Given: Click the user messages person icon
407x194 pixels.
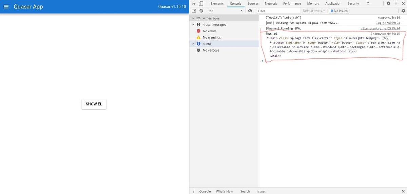Looking at the screenshot, I should pos(199,25).
